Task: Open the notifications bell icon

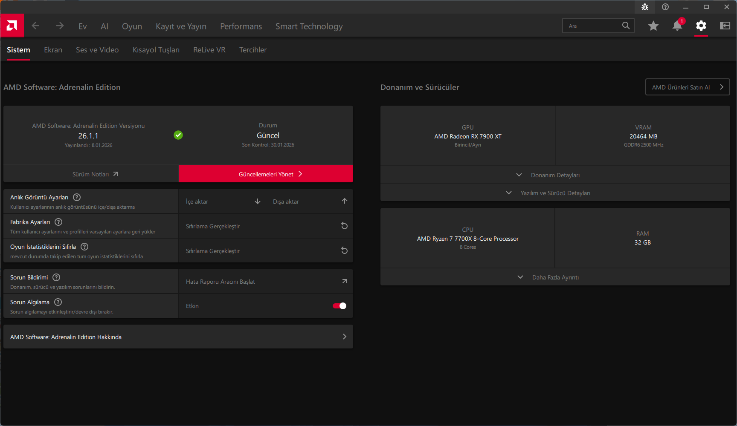Action: point(677,26)
